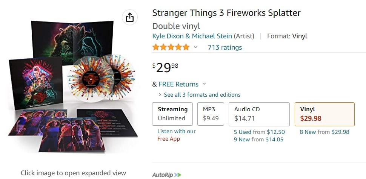Viewport: 366px width, 179px height.
Task: Select the Vinyl $29.98 format option
Action: 324,114
